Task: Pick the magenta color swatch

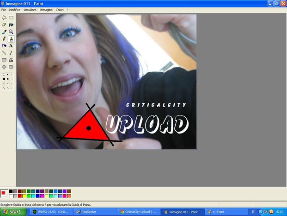Action: [x=42, y=196]
